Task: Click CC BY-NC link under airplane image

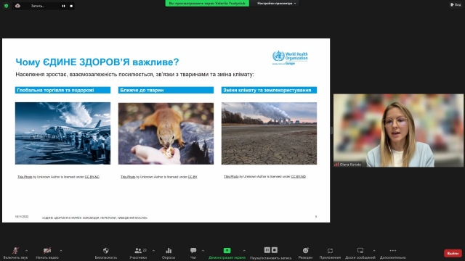Action: click(92, 177)
